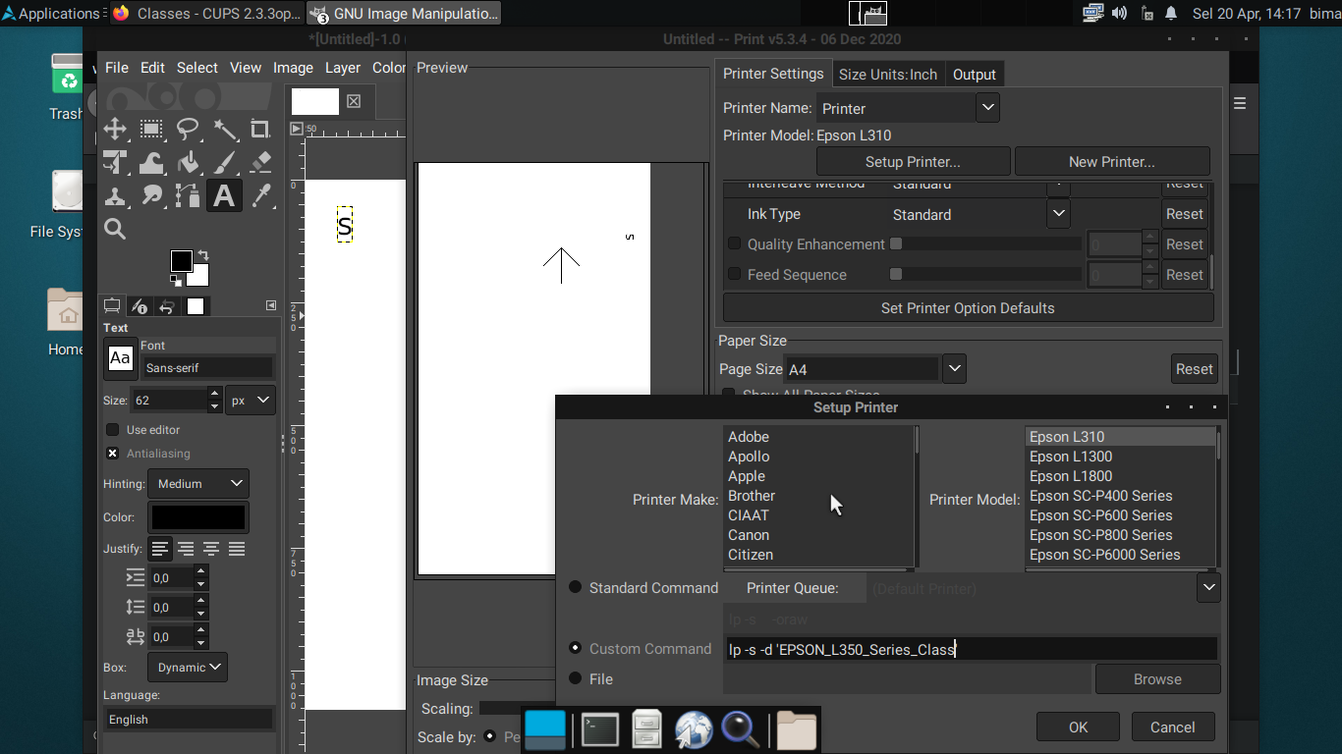
Task: Open the Tool Options tab
Action: [x=112, y=306]
